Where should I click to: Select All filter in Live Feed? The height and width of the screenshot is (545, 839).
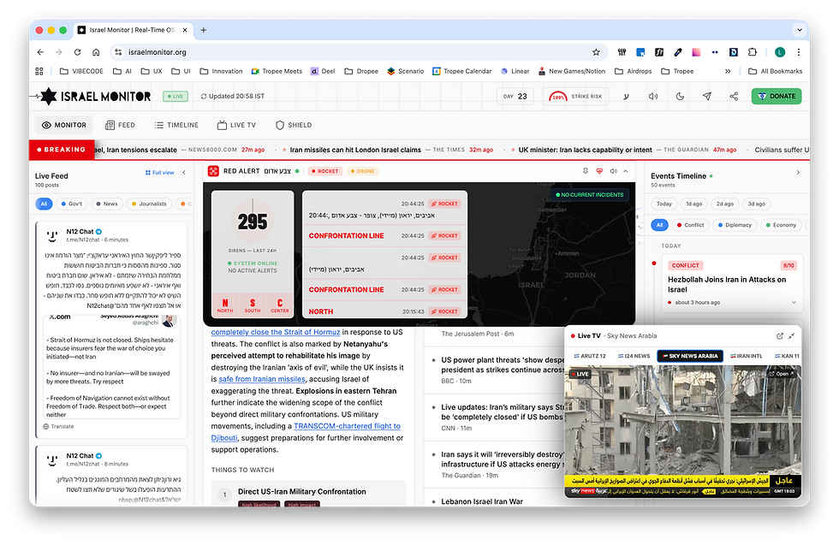[x=44, y=204]
